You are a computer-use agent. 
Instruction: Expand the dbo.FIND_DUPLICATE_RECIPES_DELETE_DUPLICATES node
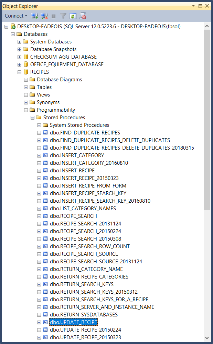coord(39,140)
